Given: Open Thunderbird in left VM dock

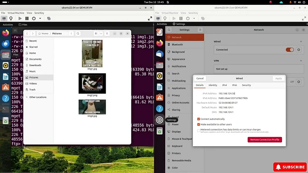Looking at the screenshot, I should (x=6, y=44).
